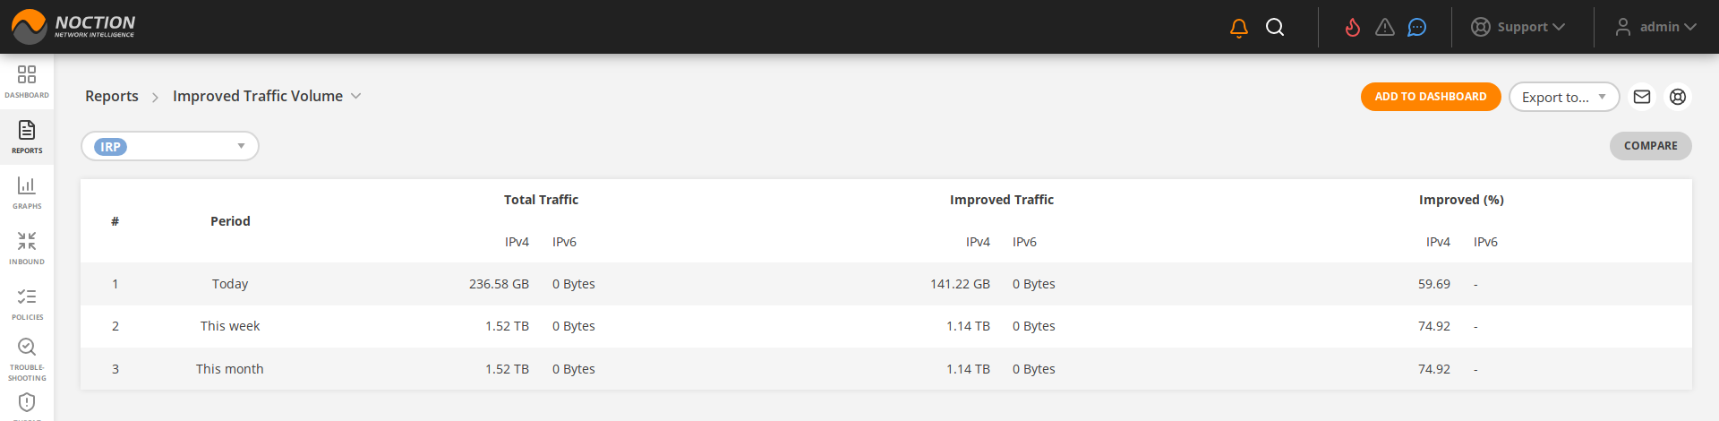The image size is (1719, 421).
Task: Open the warning triangle alerts icon
Action: (1385, 28)
